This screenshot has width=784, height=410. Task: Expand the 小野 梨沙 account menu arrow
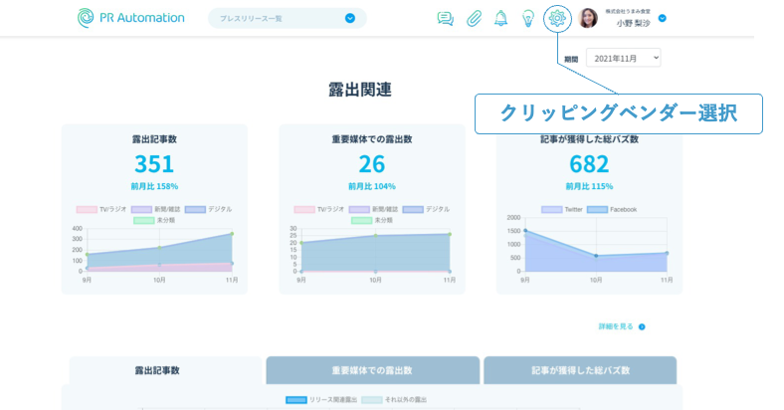(x=663, y=18)
